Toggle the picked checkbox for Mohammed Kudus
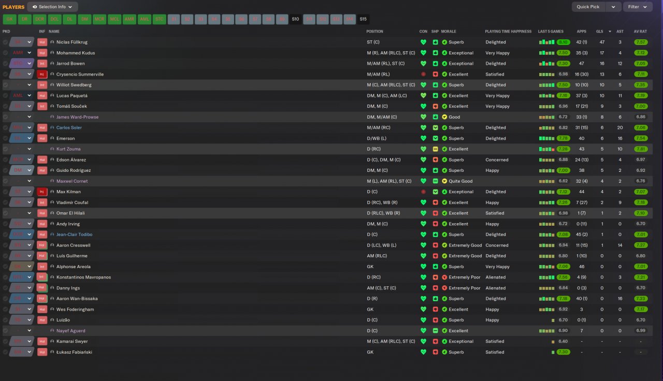 [x=5, y=53]
